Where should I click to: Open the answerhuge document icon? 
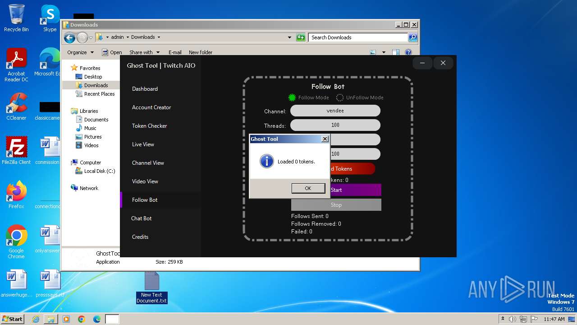[16, 283]
